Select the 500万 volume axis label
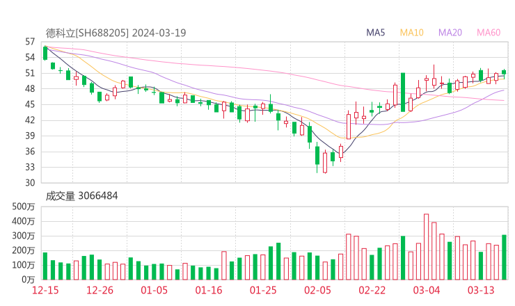 (24, 207)
